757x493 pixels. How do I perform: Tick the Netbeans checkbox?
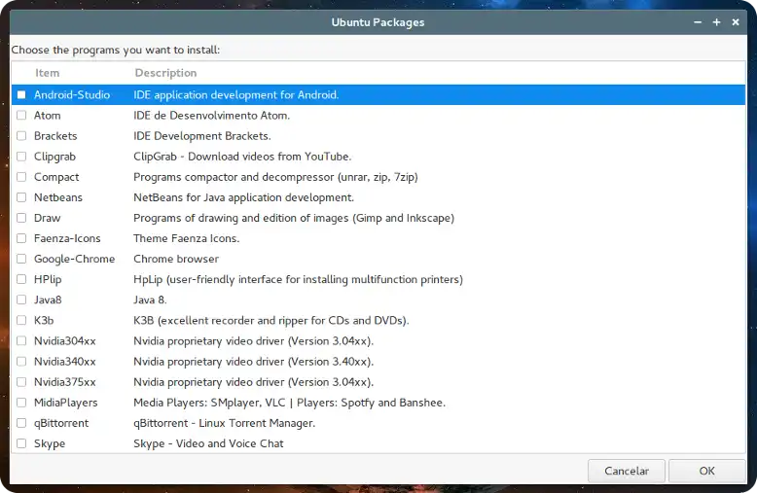click(21, 197)
